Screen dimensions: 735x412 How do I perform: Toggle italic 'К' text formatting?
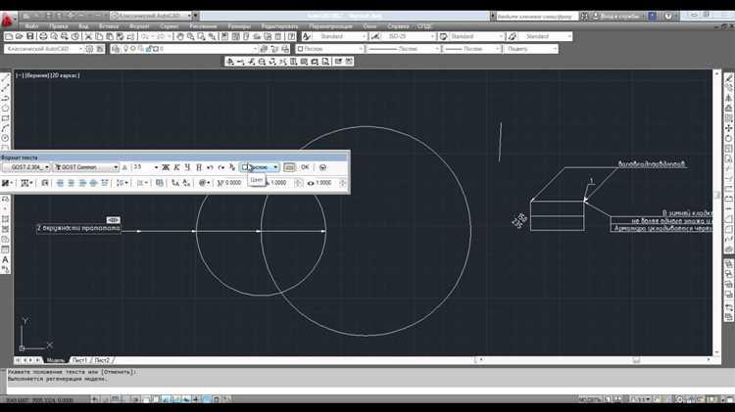click(x=176, y=167)
